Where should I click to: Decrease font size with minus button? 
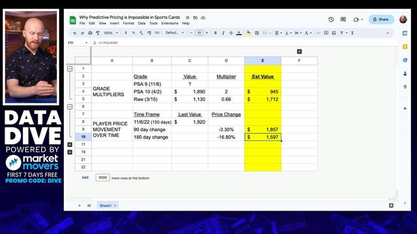pyautogui.click(x=191, y=33)
